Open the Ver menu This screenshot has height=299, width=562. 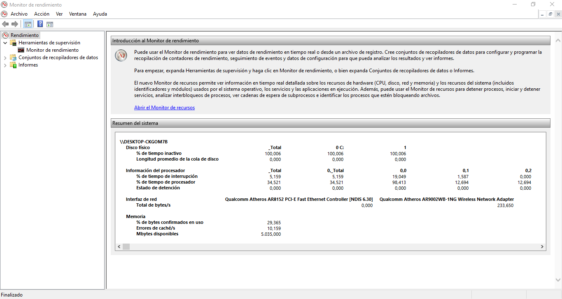[59, 14]
